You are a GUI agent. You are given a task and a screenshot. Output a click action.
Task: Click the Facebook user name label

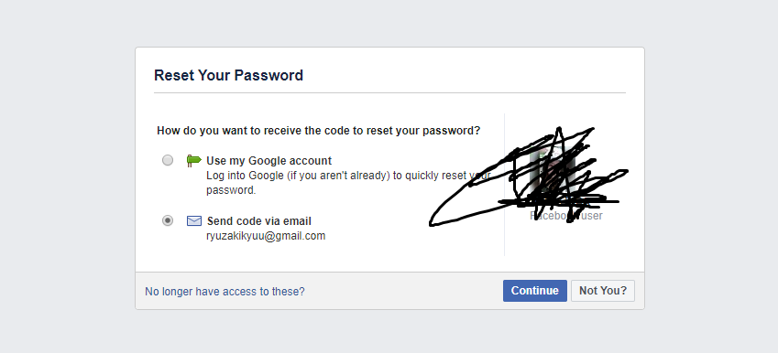(566, 215)
